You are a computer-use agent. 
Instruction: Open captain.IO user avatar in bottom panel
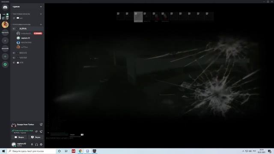click(14, 145)
